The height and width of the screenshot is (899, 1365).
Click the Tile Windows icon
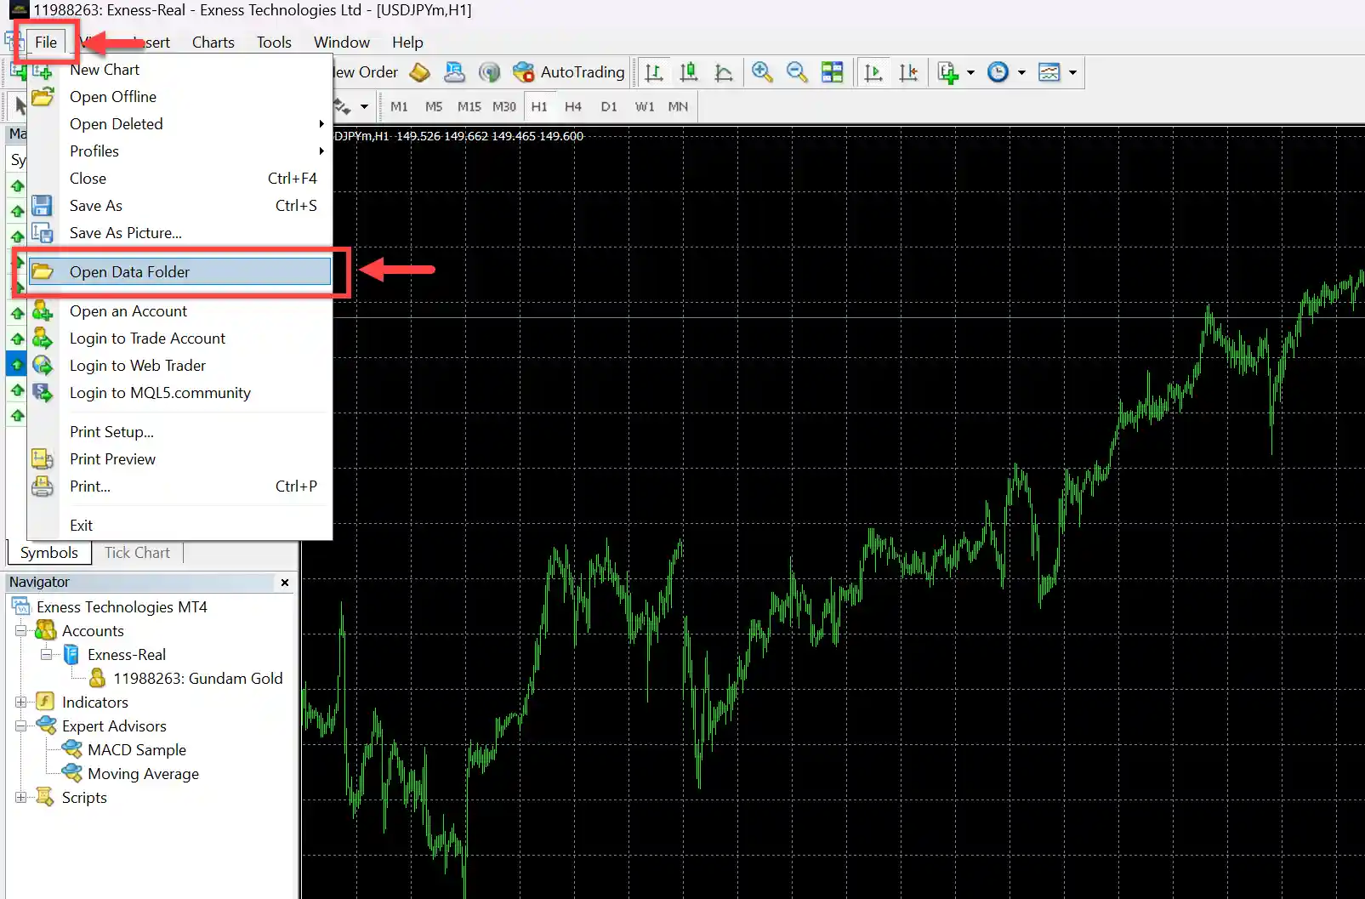coord(833,72)
